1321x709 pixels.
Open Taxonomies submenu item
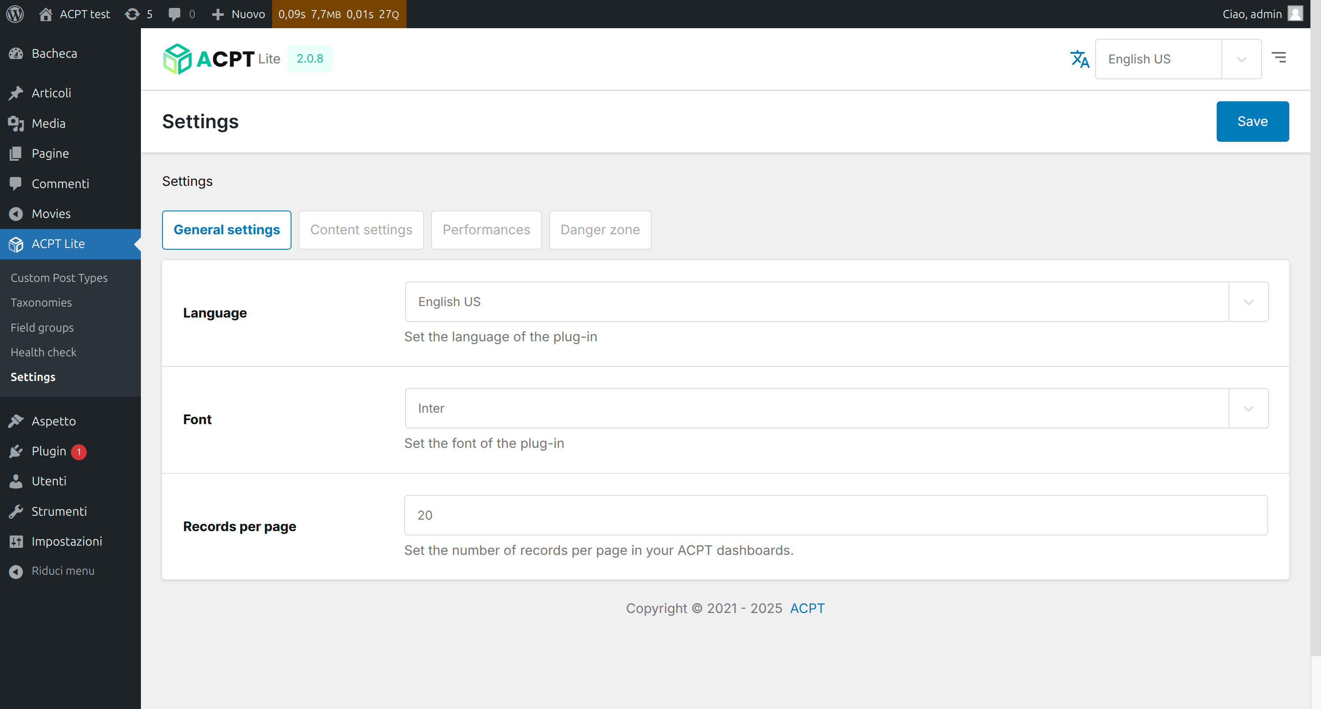pos(41,303)
